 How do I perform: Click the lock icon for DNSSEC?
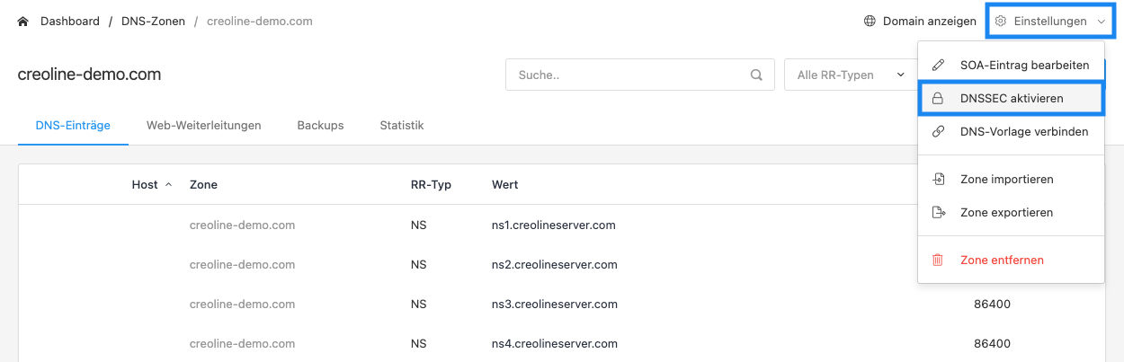point(938,98)
